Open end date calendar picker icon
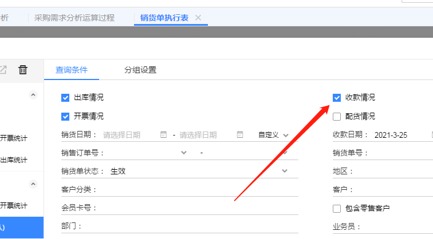The width and height of the screenshot is (433, 239). point(240,134)
